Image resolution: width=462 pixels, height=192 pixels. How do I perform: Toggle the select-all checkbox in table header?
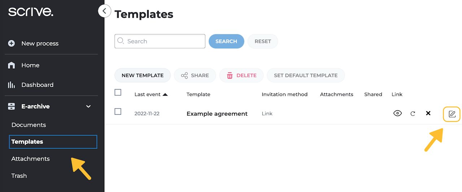(118, 92)
